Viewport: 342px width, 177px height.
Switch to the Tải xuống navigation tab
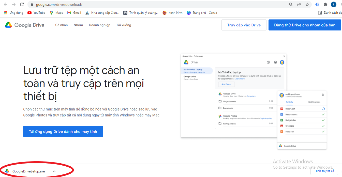[124, 25]
